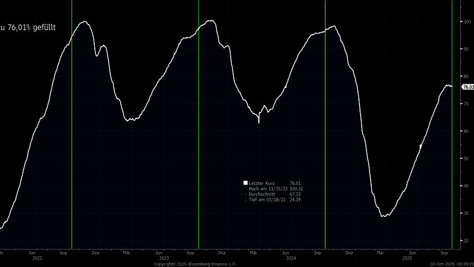The height and width of the screenshot is (267, 474).
Task: Select the Letzter Kurs legend entry
Action: pos(262,183)
